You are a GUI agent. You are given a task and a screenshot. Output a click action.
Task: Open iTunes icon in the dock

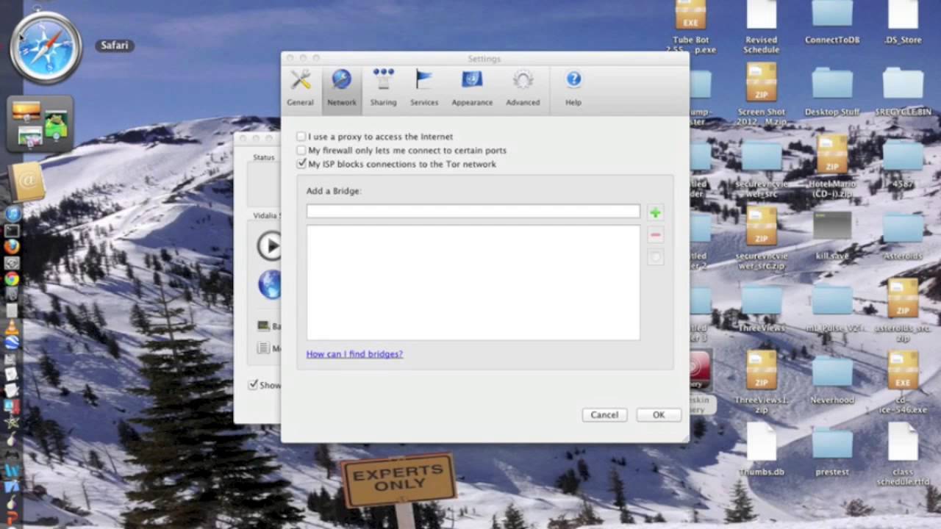click(x=12, y=215)
